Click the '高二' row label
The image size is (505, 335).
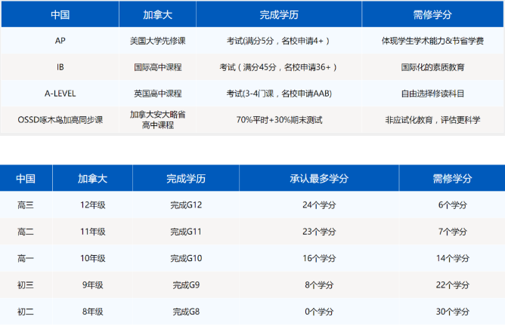(x=26, y=232)
